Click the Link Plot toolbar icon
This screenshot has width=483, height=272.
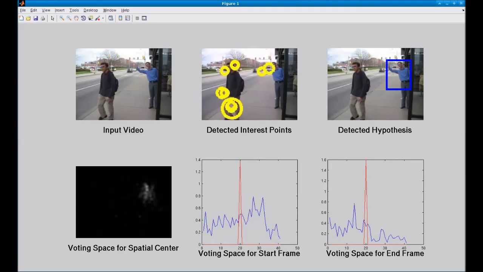coord(111,18)
